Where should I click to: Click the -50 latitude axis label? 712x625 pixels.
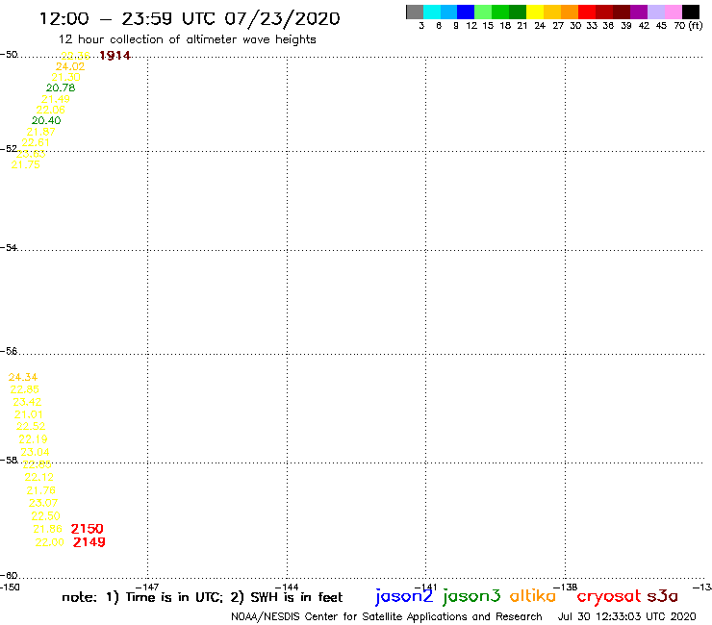9,55
